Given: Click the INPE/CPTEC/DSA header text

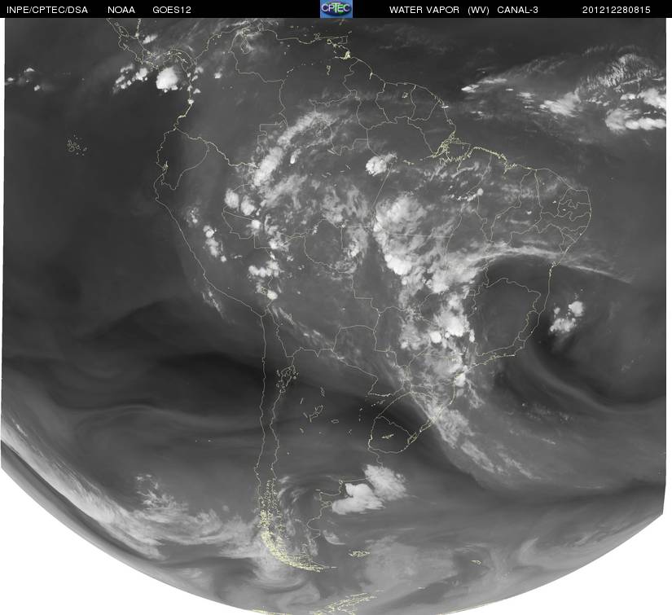Looking at the screenshot, I should (47, 10).
